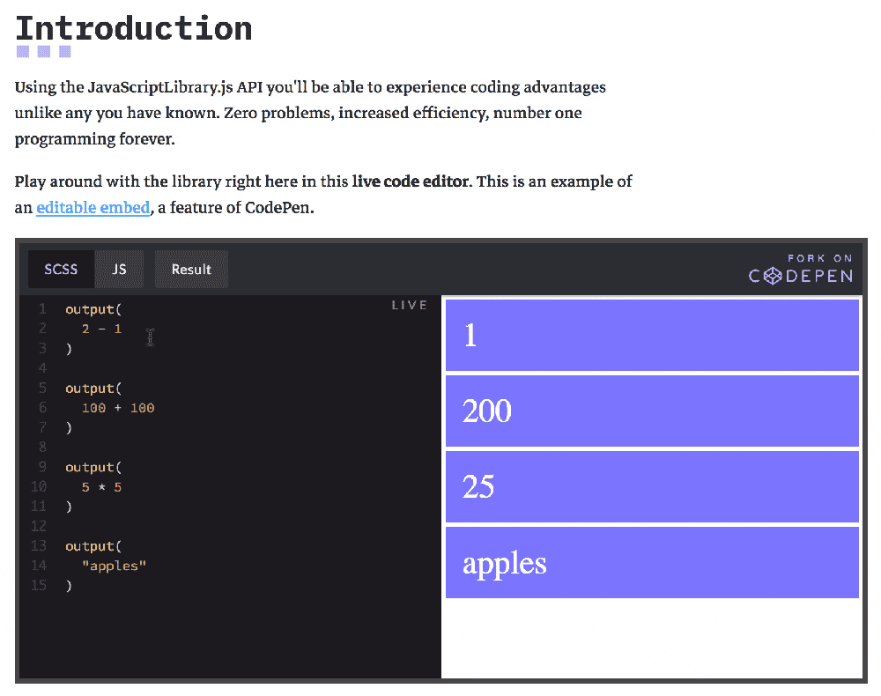Select the purple output box showing 1
The height and width of the screenshot is (696, 881).
point(652,335)
